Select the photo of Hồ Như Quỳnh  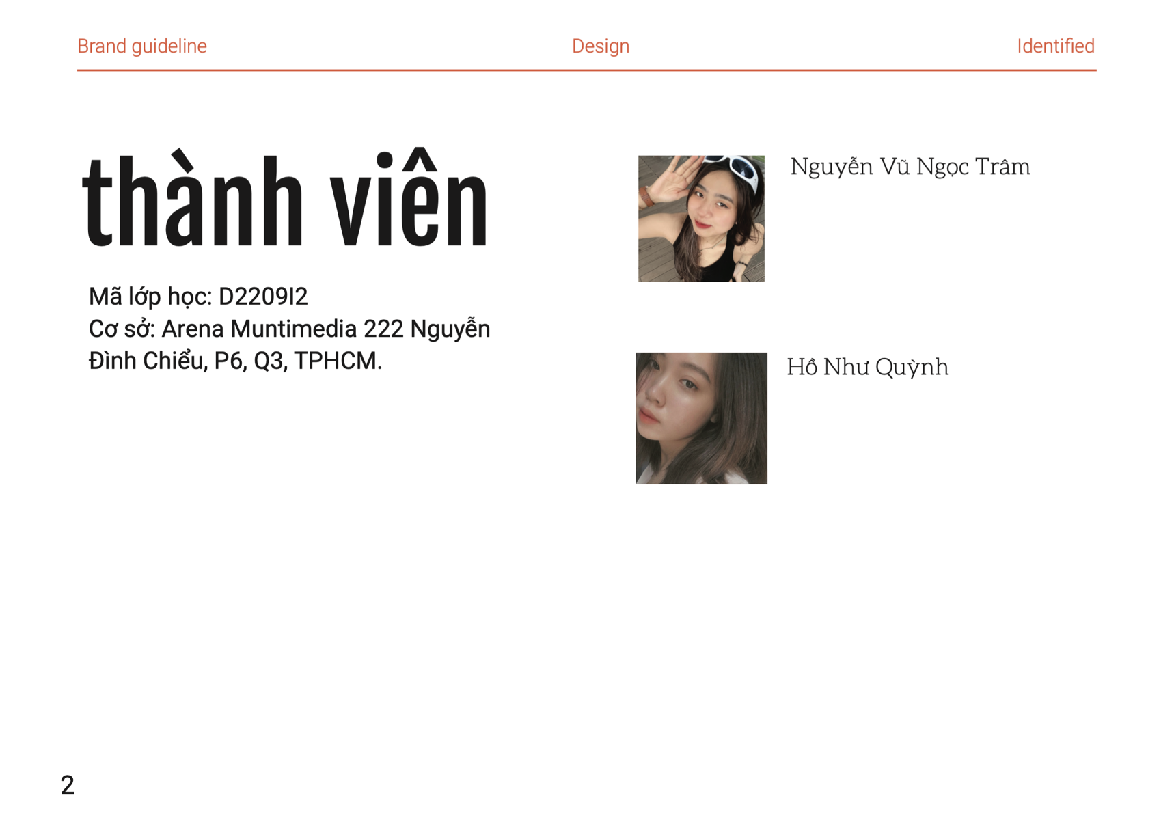[701, 418]
